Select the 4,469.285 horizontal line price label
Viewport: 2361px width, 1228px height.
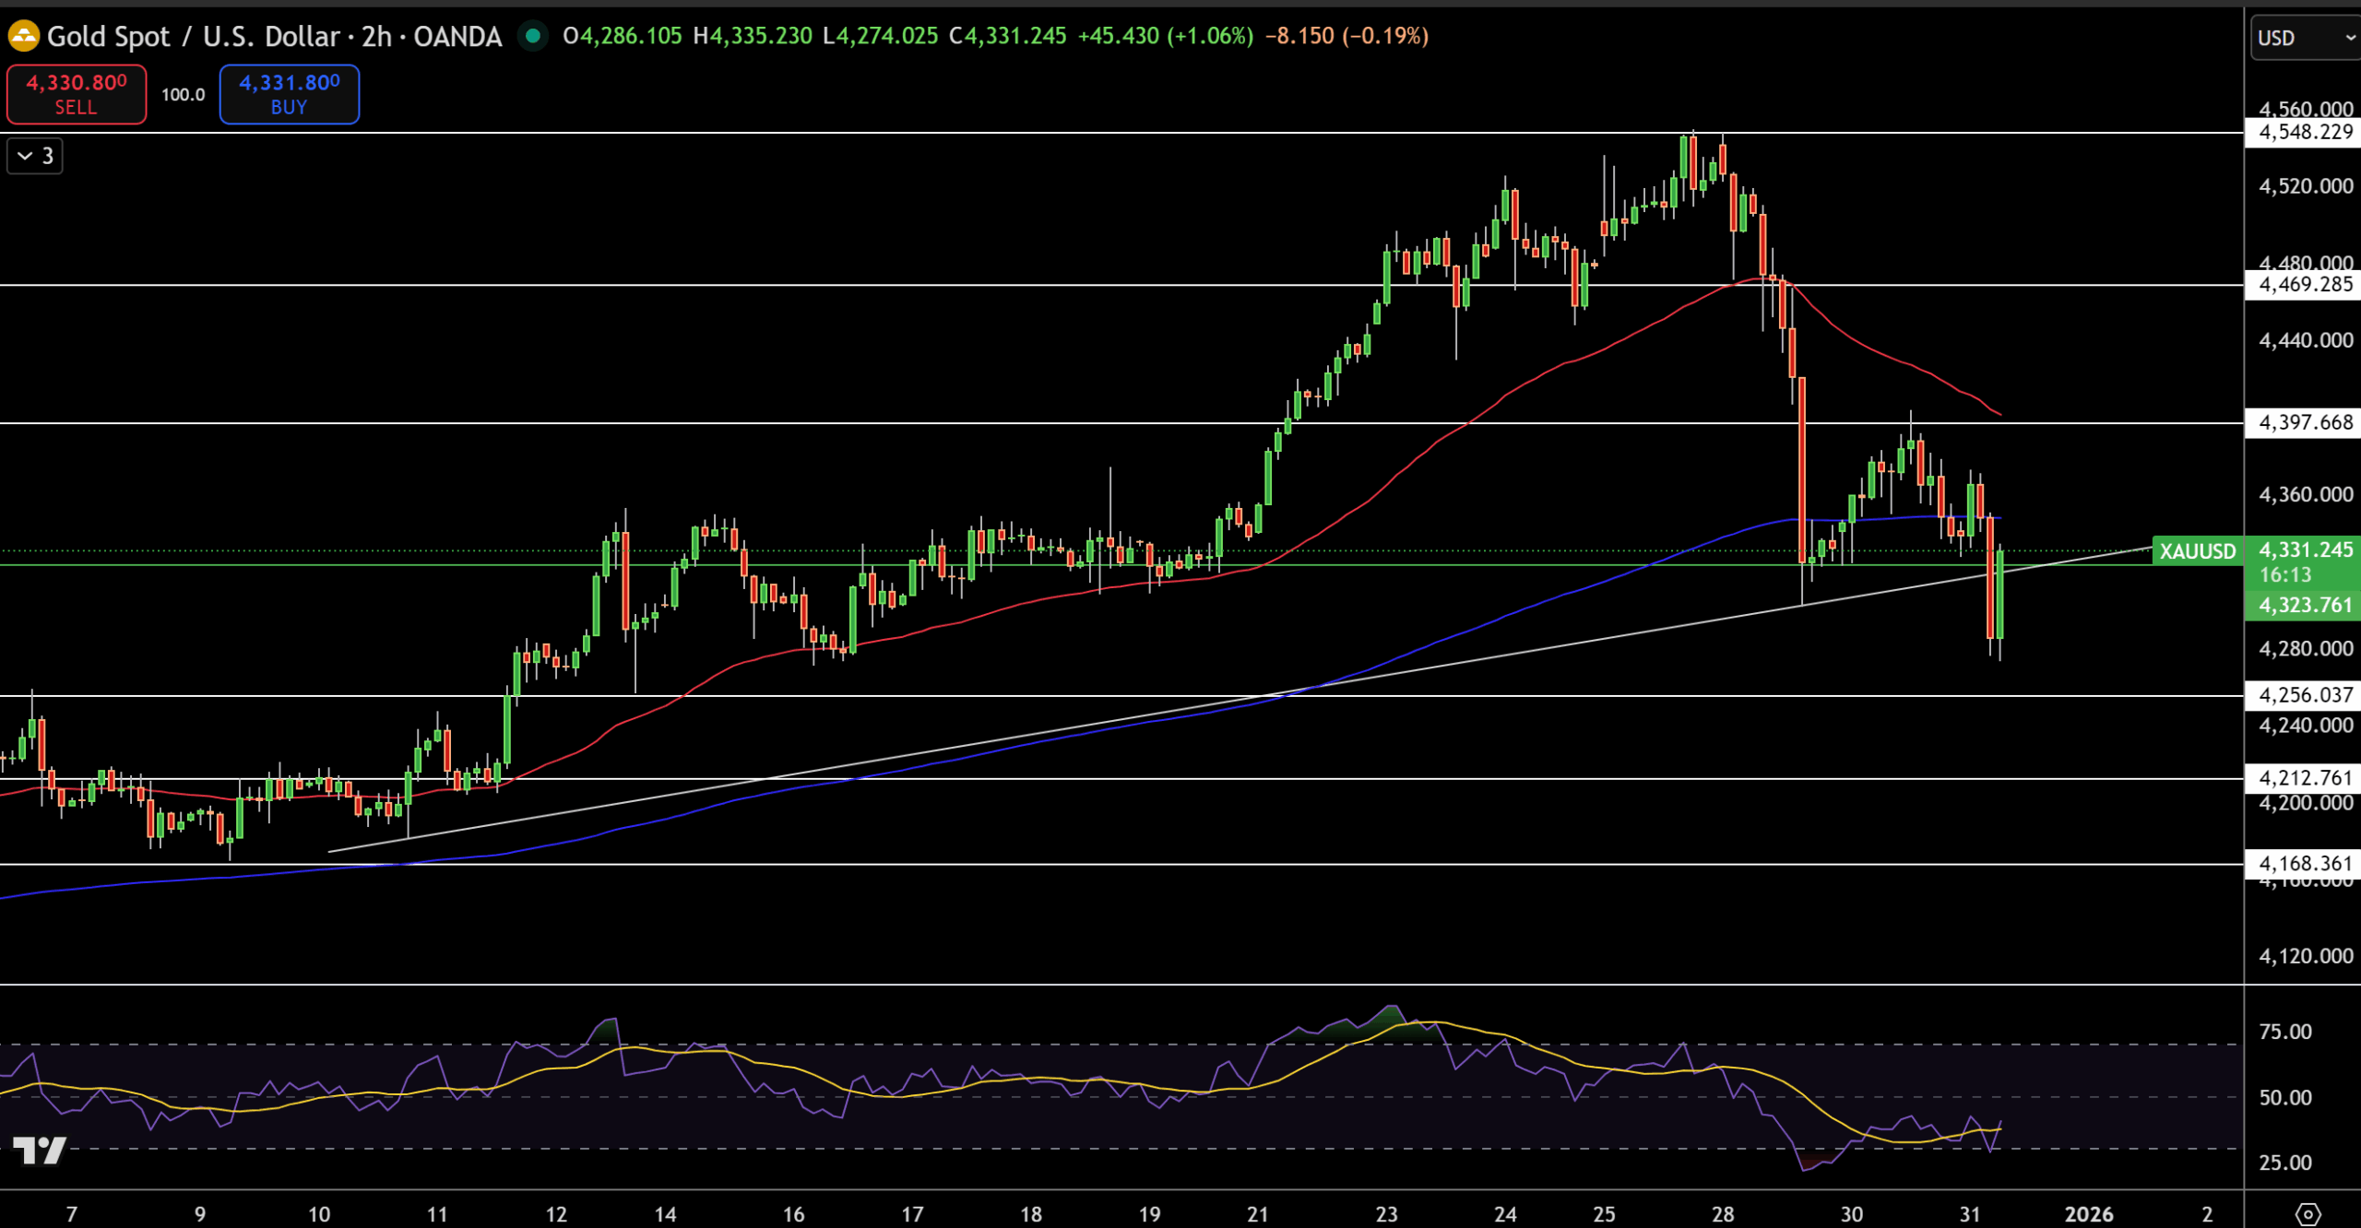pyautogui.click(x=2305, y=285)
